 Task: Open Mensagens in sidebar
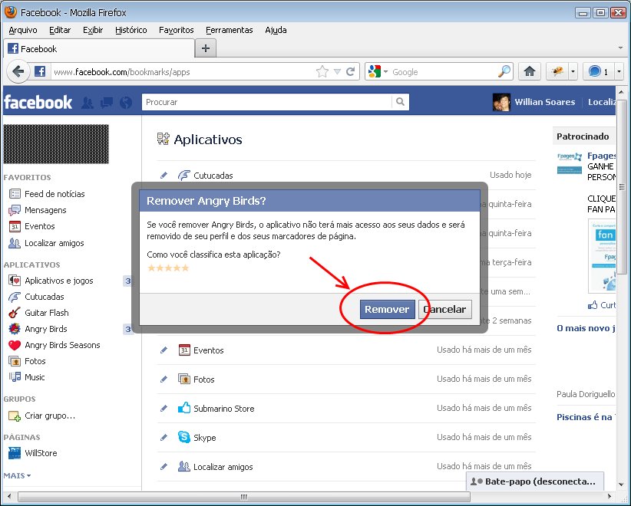tap(45, 210)
